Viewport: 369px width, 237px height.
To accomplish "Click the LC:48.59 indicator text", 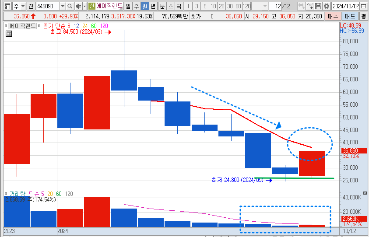I will point(351,25).
